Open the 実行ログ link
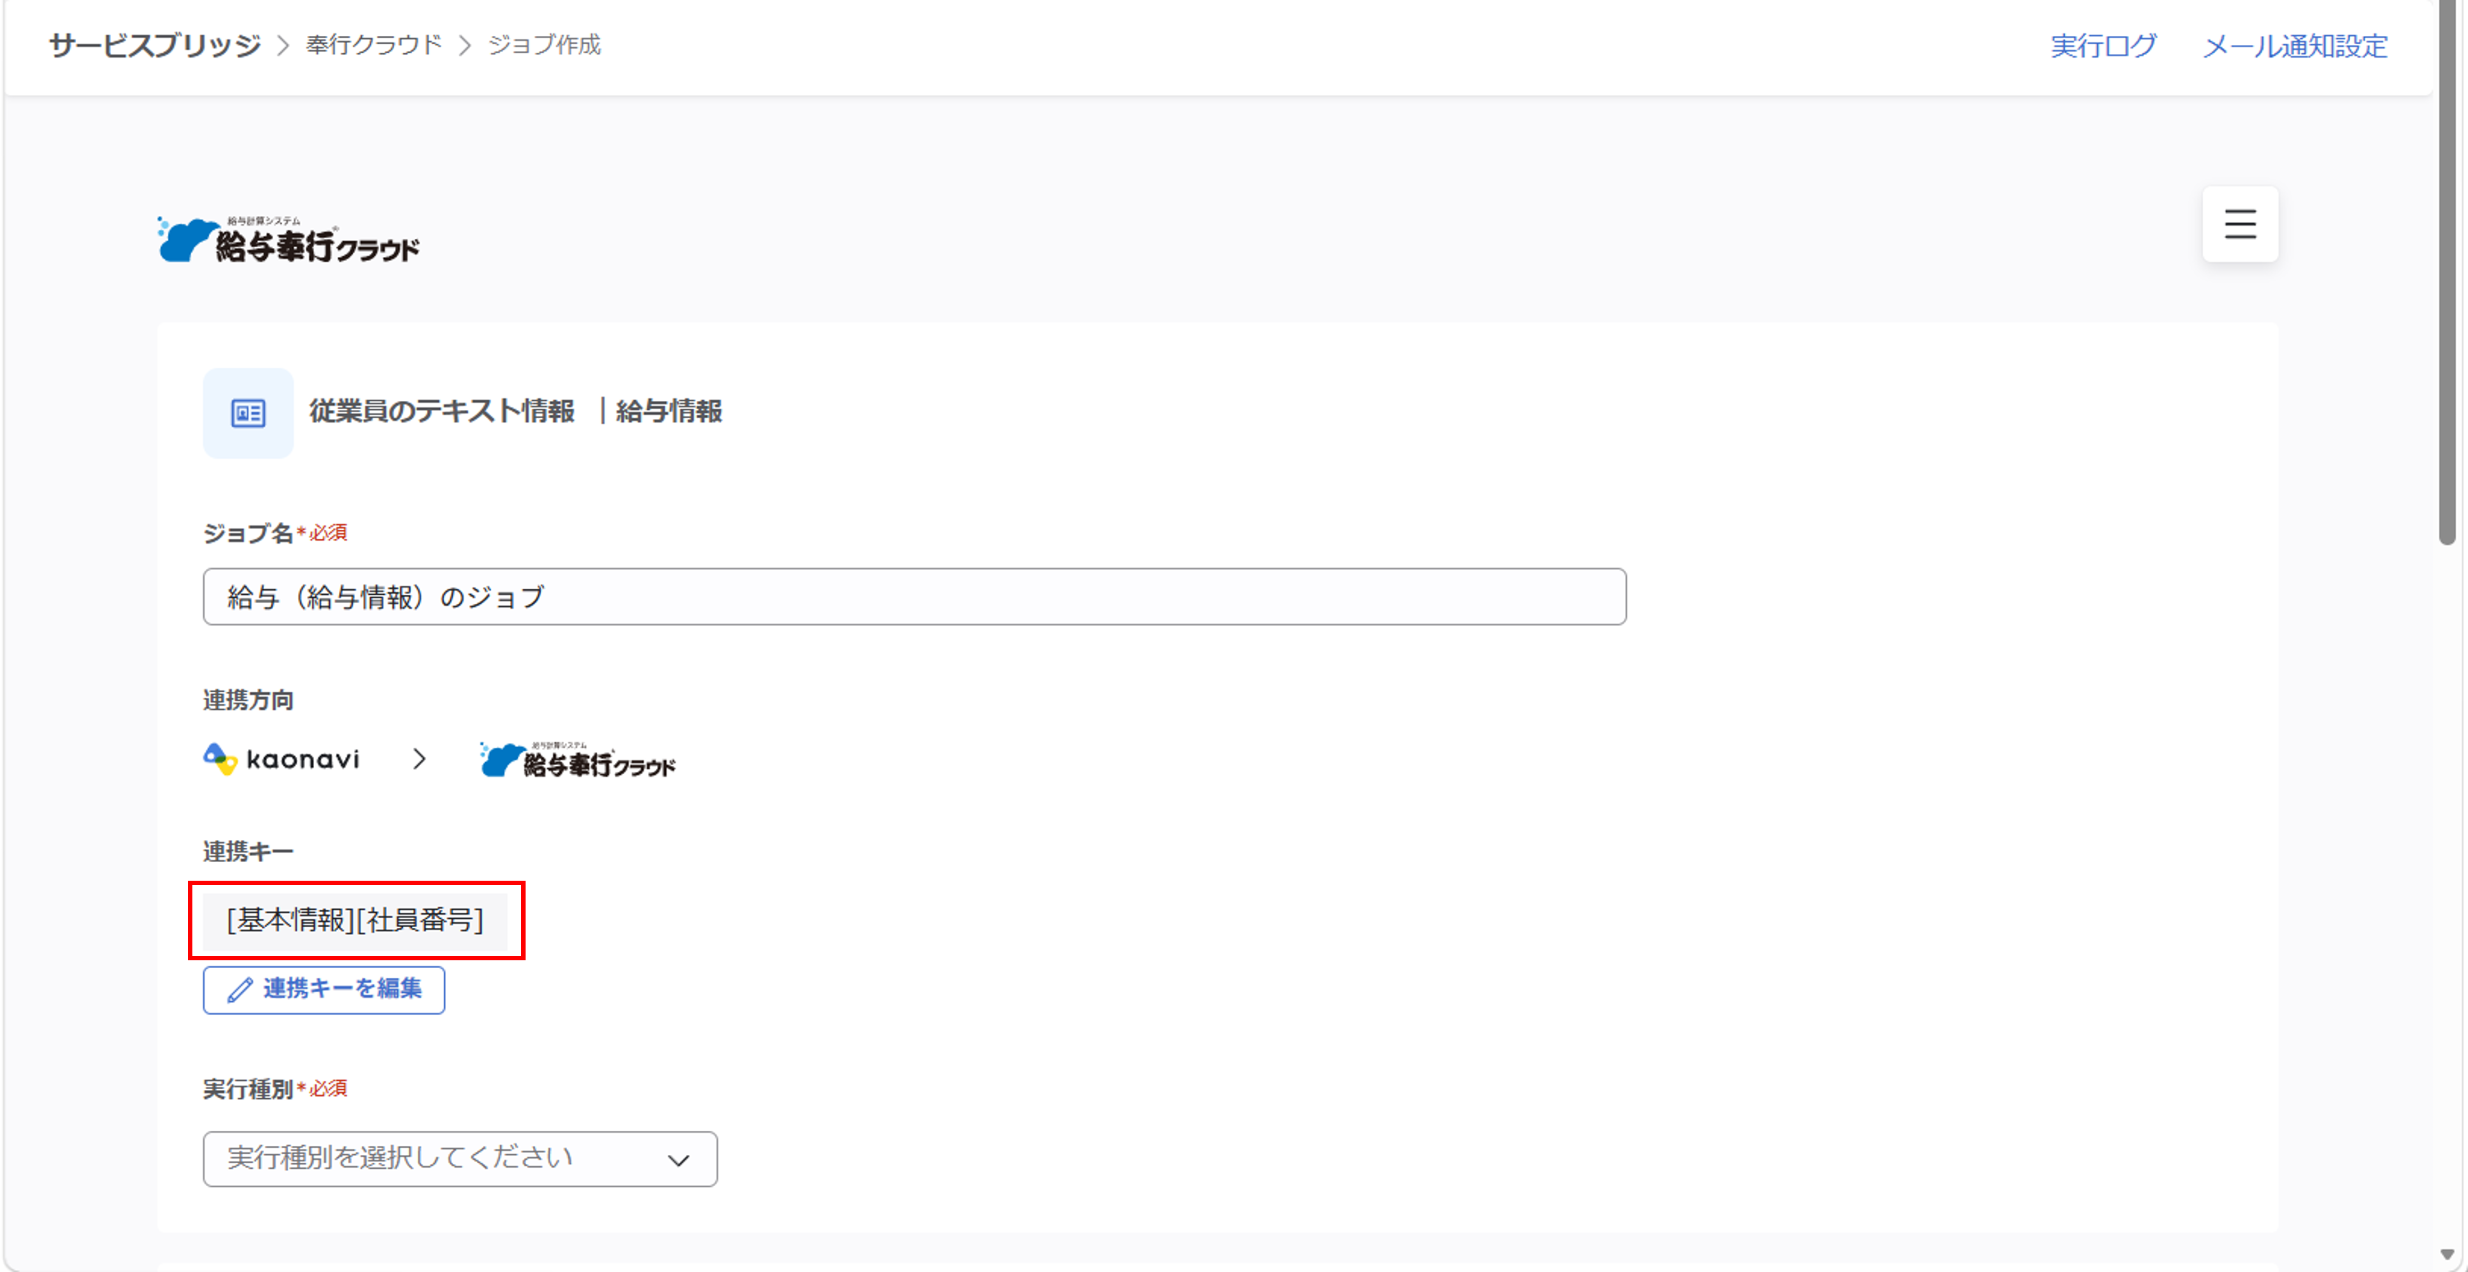 point(2103,46)
